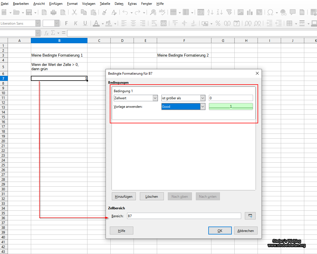Confirm the dialog with OK
This screenshot has height=254, width=317.
click(x=220, y=231)
